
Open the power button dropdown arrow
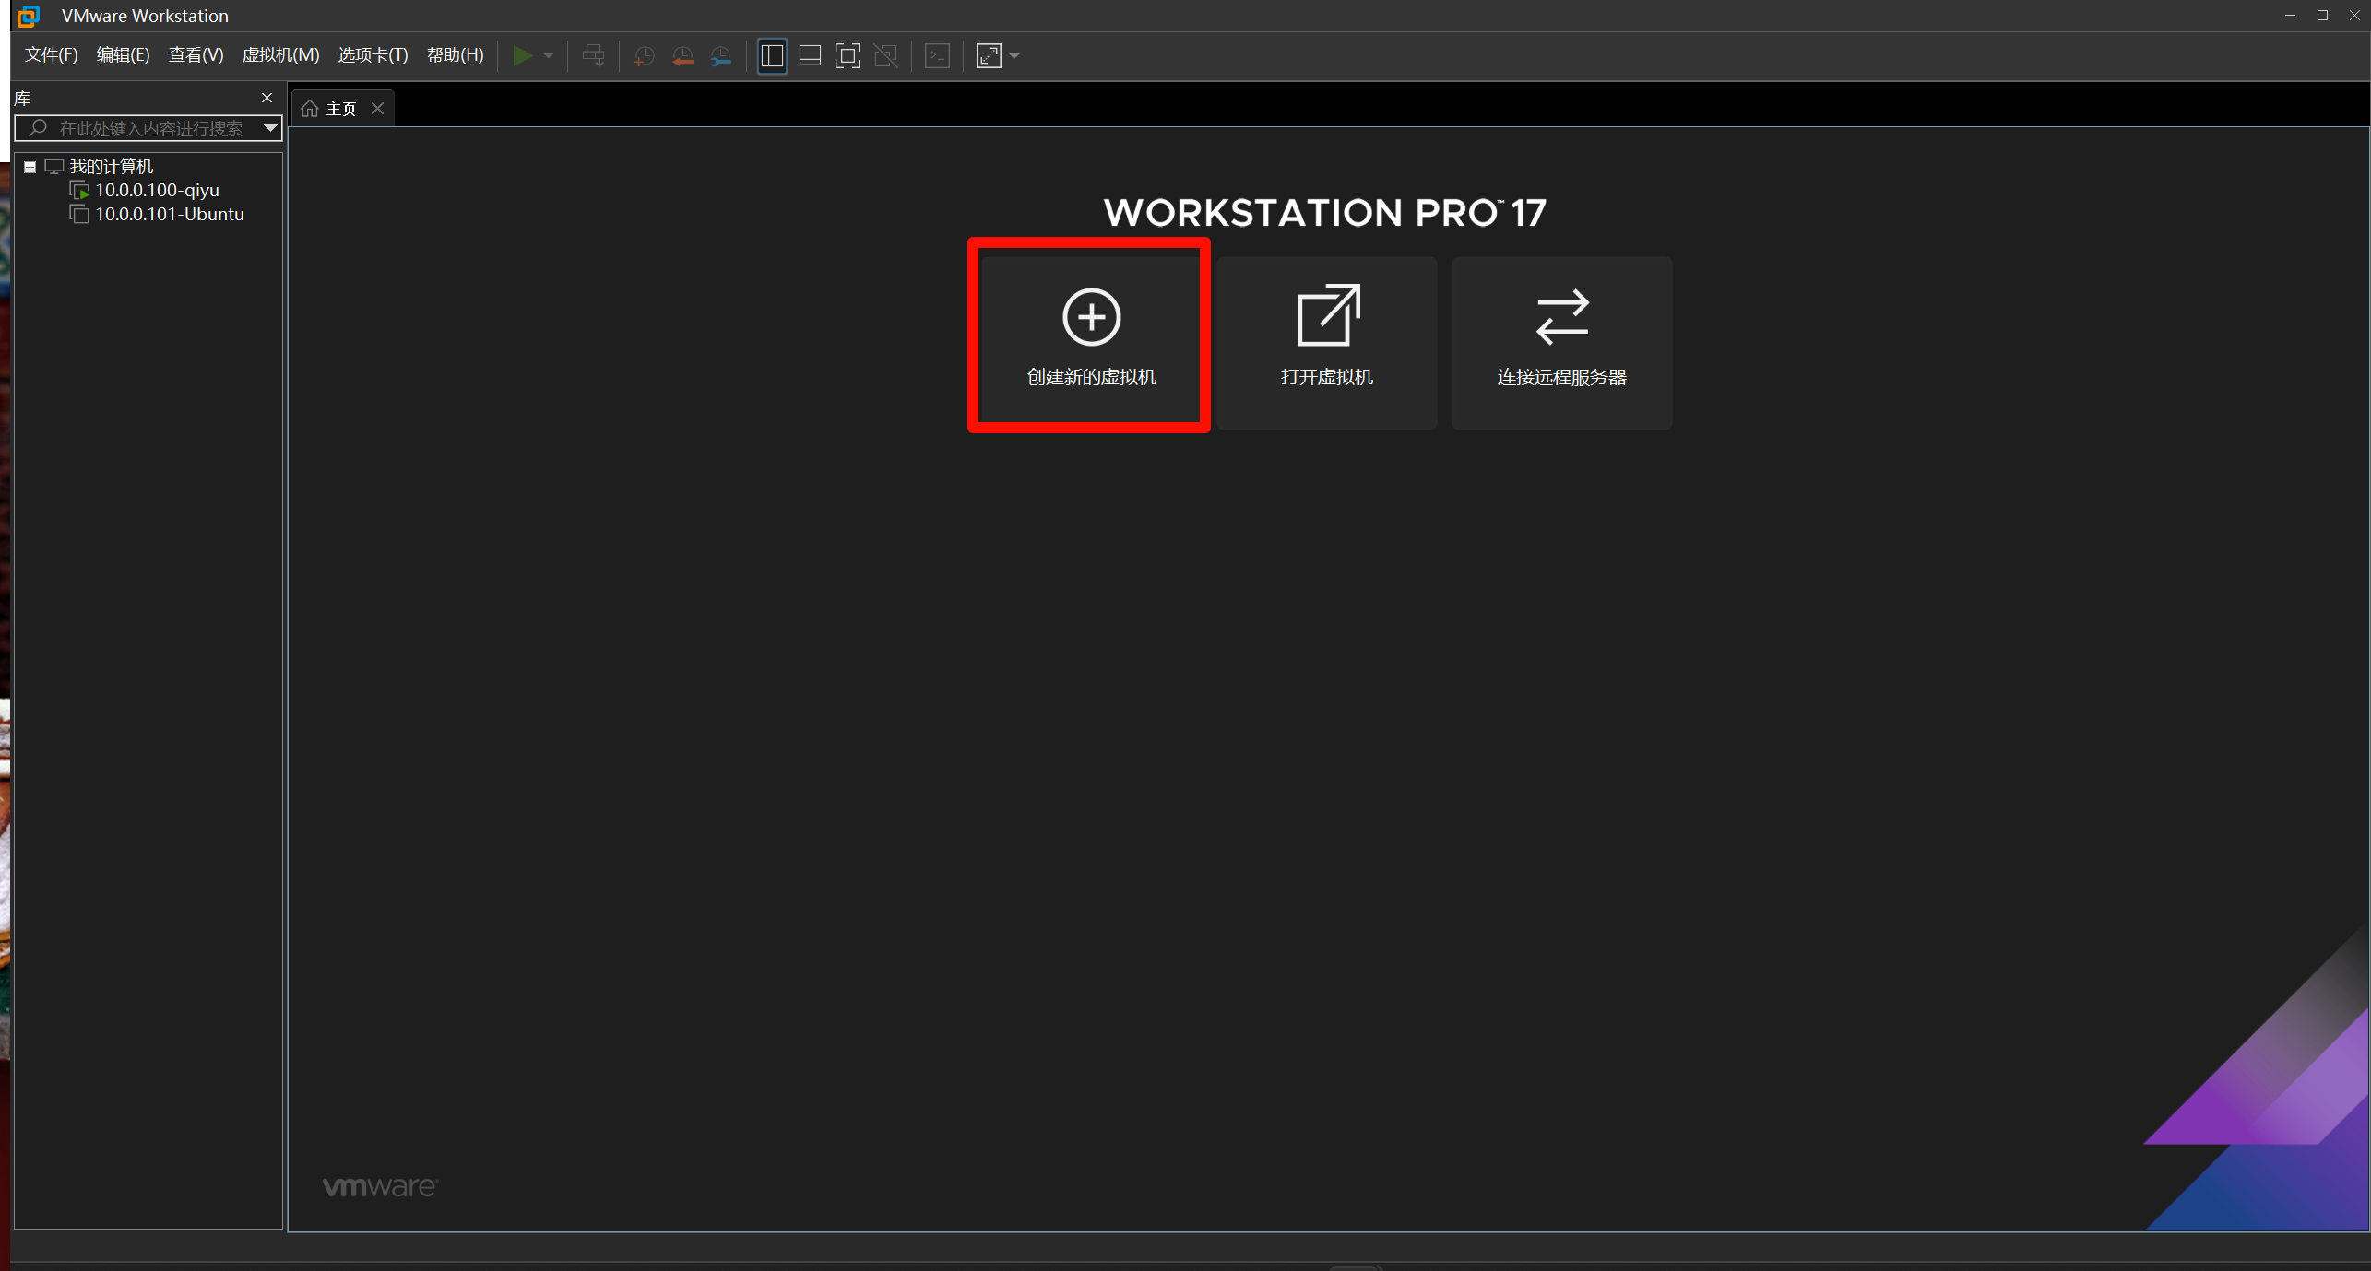click(x=547, y=55)
